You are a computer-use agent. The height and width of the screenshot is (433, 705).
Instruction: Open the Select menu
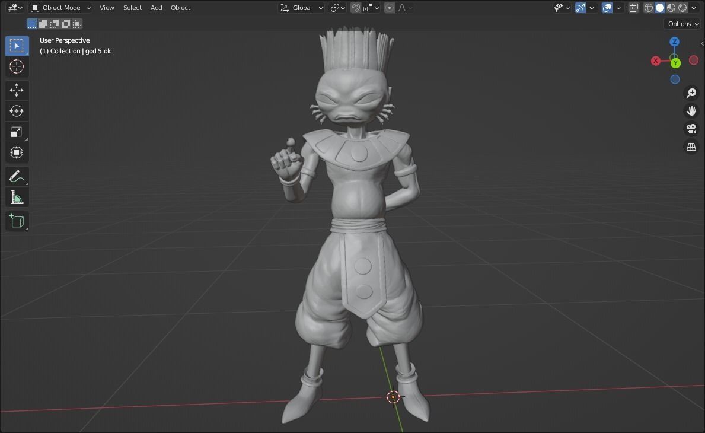[x=132, y=8]
